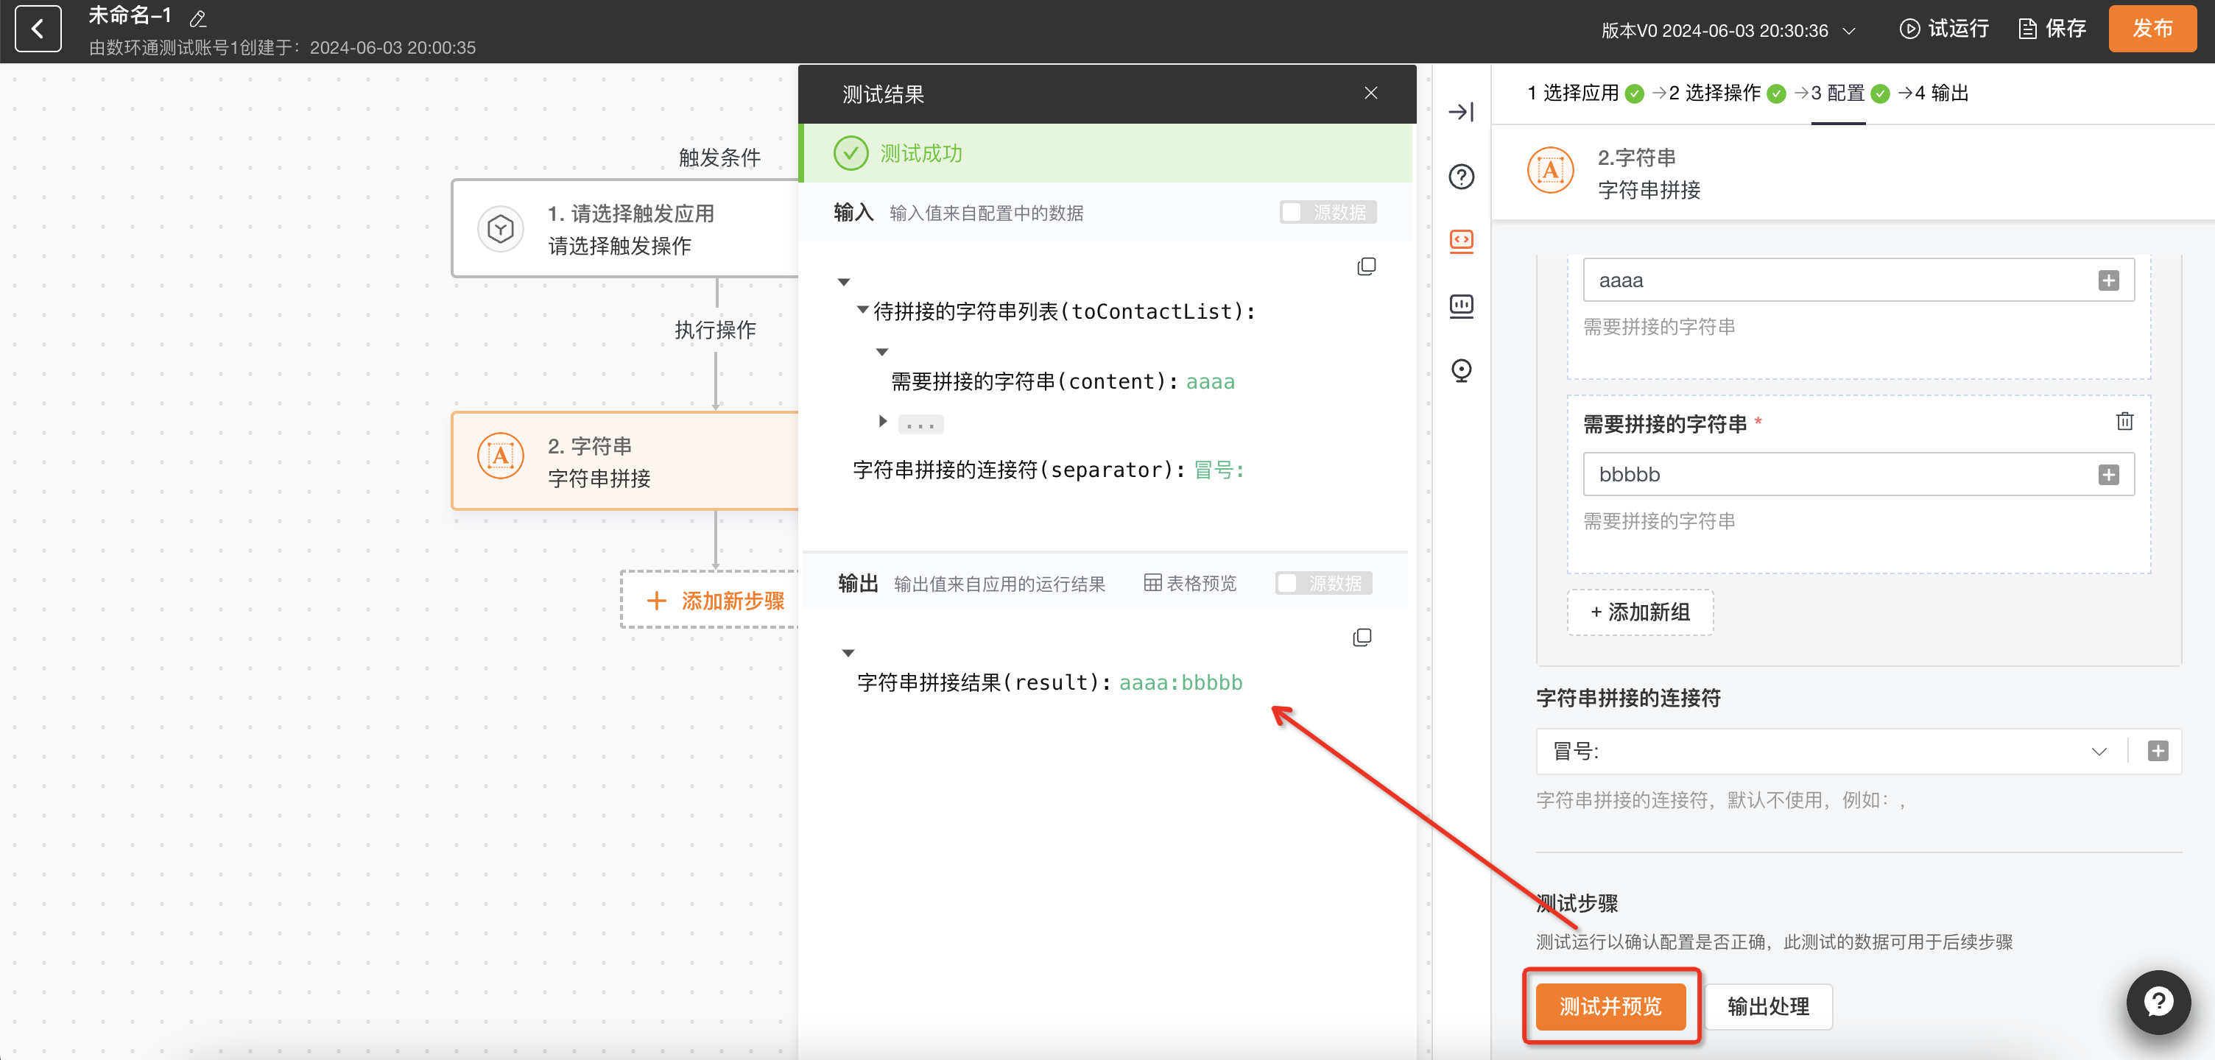Screen dimensions: 2215x1060
Task: Collapse 待拼接的字符串列表 tree node
Action: (x=862, y=309)
